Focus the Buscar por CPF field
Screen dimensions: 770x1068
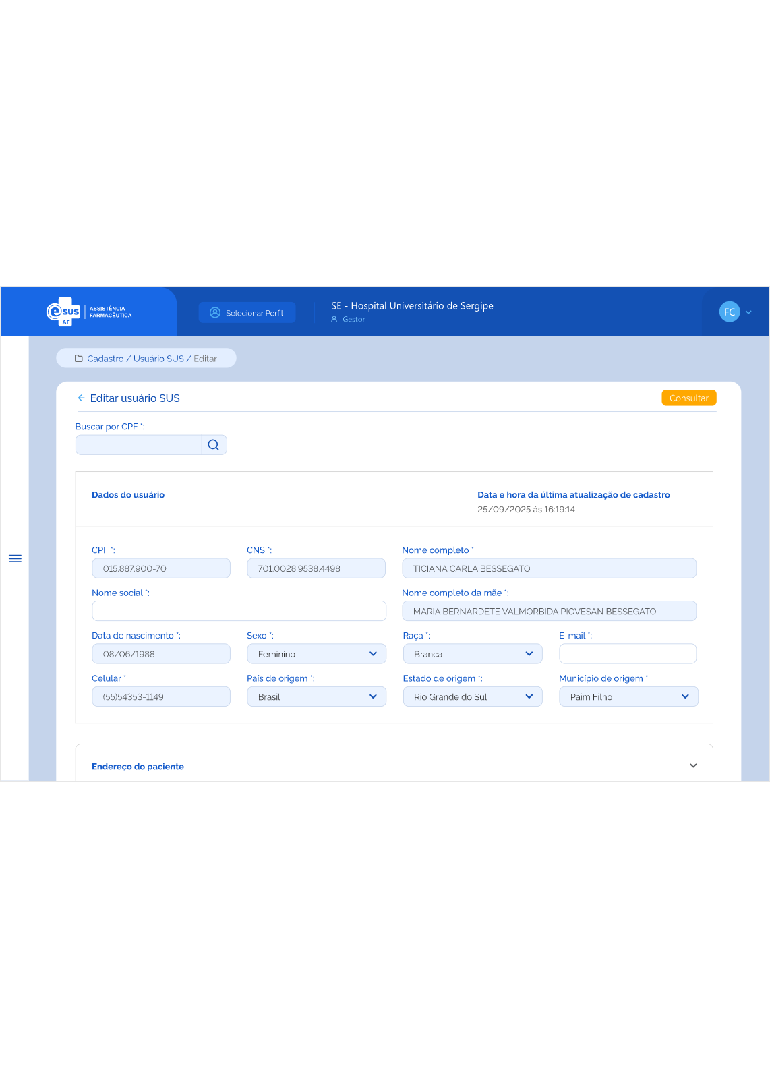point(139,445)
